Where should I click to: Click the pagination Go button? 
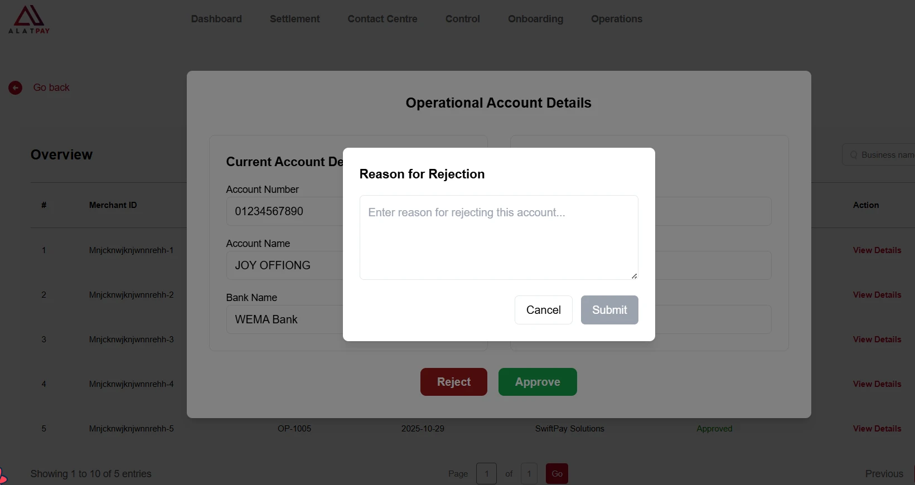(x=556, y=474)
